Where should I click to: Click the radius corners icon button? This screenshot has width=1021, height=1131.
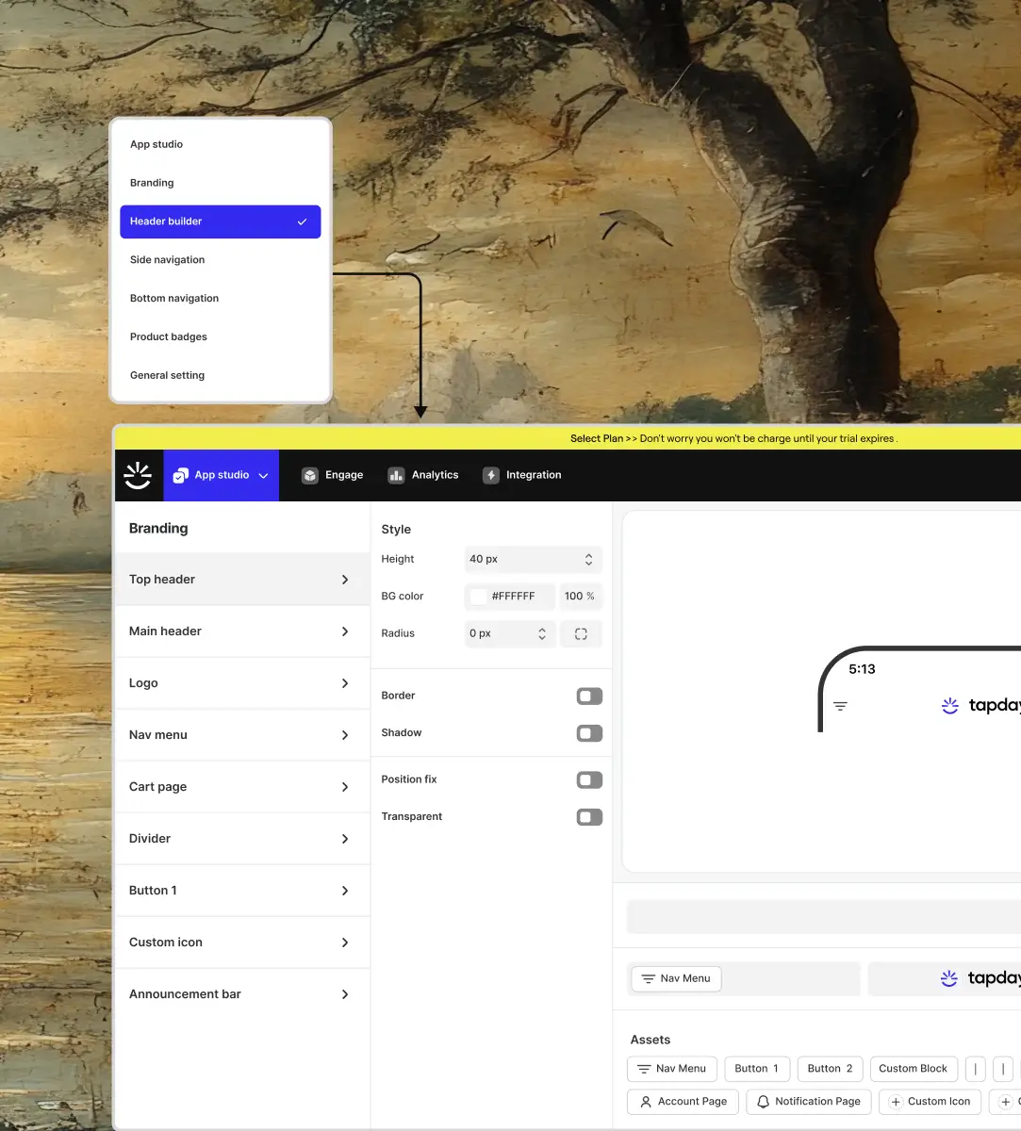[581, 634]
